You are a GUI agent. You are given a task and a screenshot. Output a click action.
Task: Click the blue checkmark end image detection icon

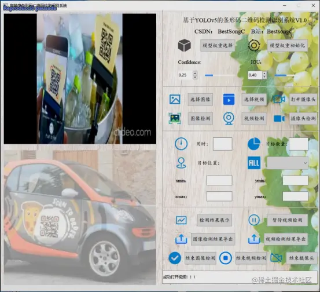tap(175, 258)
